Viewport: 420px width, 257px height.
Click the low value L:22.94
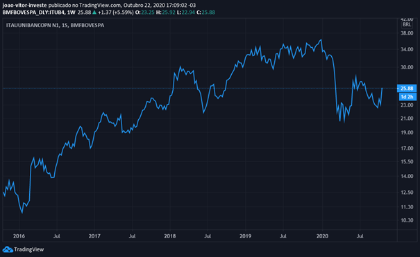[185, 12]
